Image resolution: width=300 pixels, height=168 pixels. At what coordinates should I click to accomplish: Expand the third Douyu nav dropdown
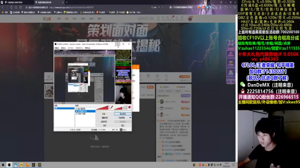point(74,19)
